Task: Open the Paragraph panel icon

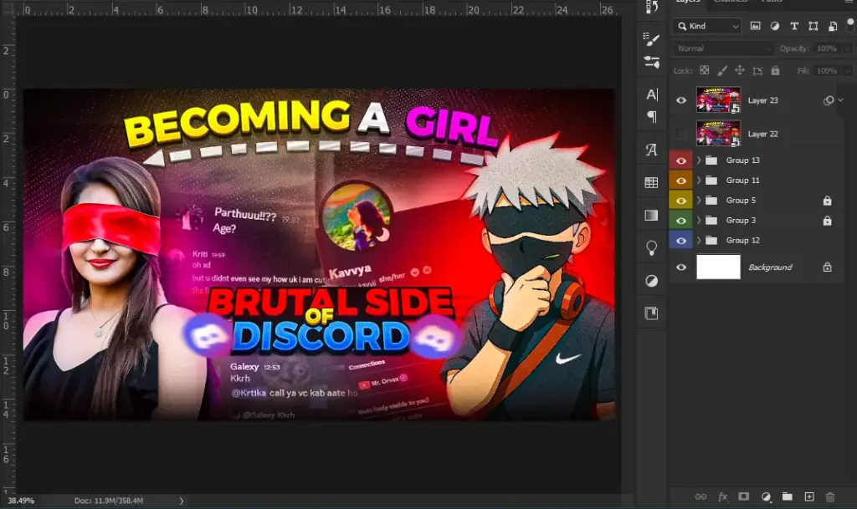Action: (652, 117)
